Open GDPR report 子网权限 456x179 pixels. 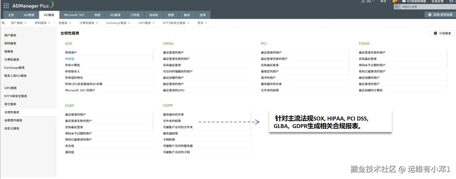(169, 140)
